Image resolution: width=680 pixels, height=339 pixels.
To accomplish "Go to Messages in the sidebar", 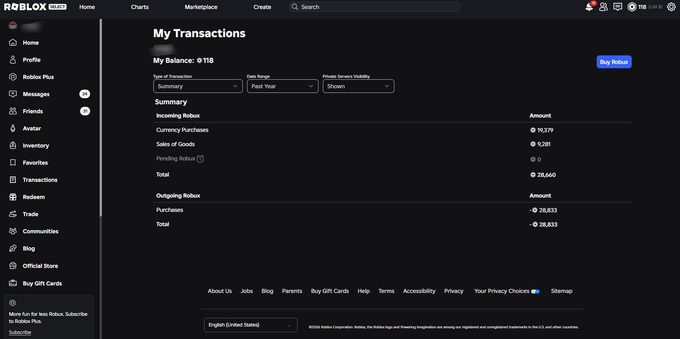I will 36,94.
